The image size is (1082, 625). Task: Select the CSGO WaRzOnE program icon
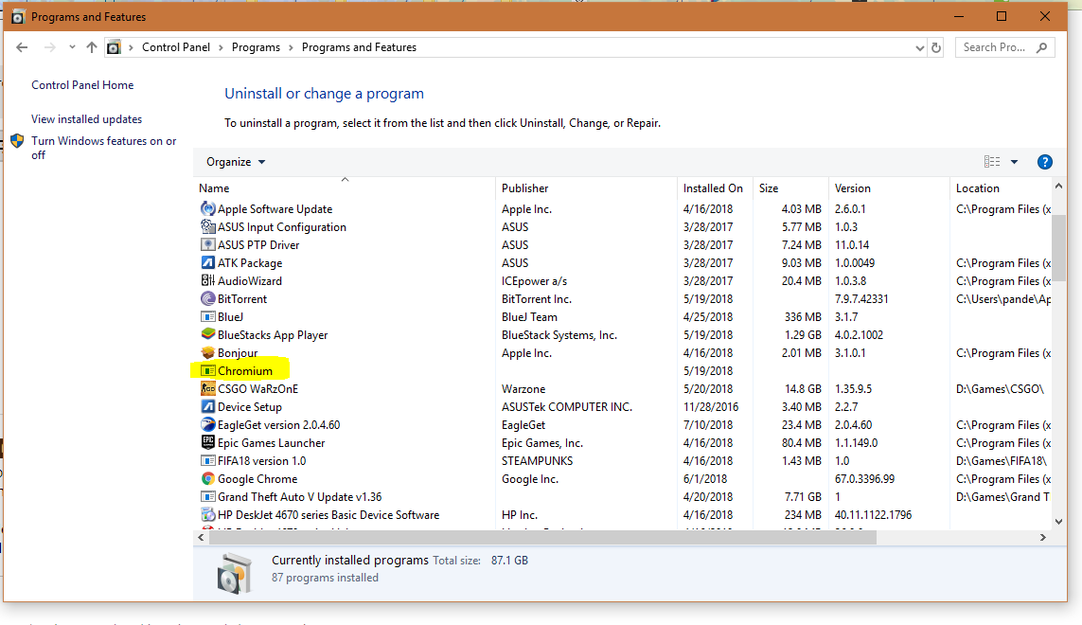point(207,389)
